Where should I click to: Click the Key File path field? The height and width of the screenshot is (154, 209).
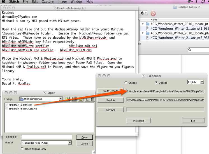tap(165, 100)
